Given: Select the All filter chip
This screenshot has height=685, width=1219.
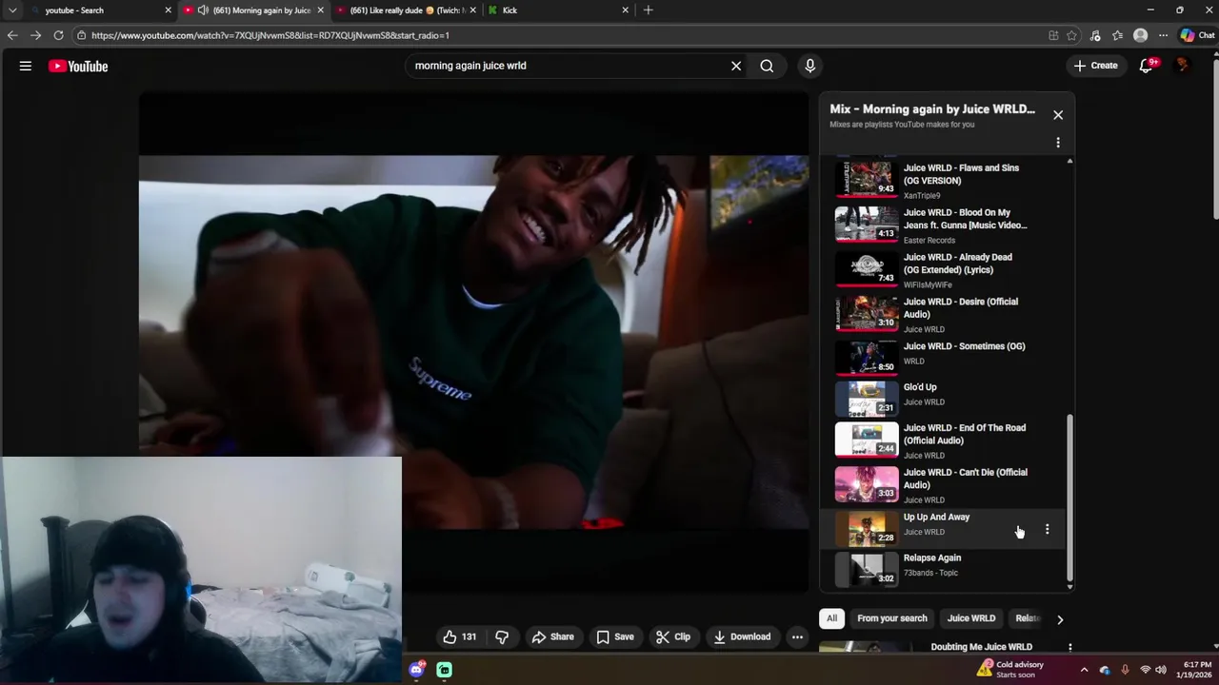Looking at the screenshot, I should pos(831,618).
